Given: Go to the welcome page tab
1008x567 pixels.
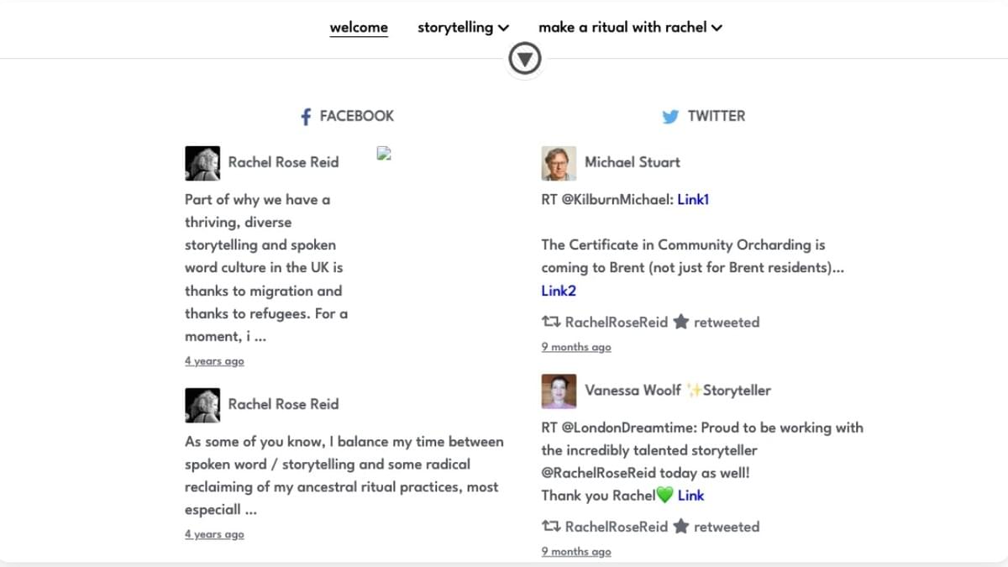Looking at the screenshot, I should (x=359, y=27).
